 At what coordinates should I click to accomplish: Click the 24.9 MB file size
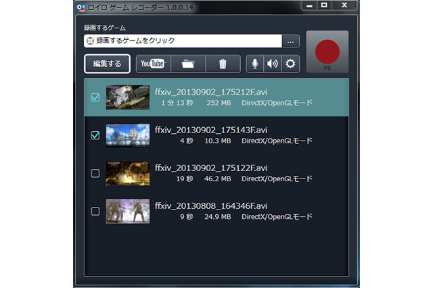(x=218, y=217)
